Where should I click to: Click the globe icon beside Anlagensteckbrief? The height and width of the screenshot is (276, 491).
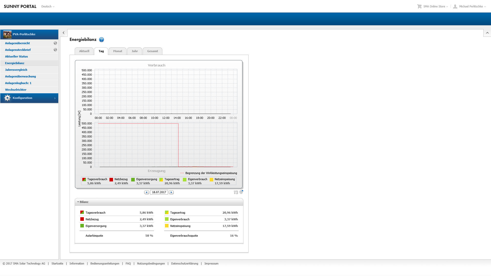point(55,50)
